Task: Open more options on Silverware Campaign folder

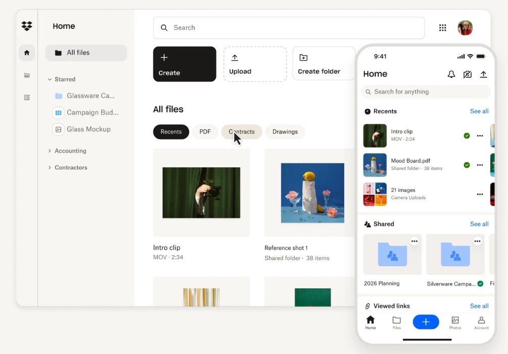Action: [x=477, y=241]
